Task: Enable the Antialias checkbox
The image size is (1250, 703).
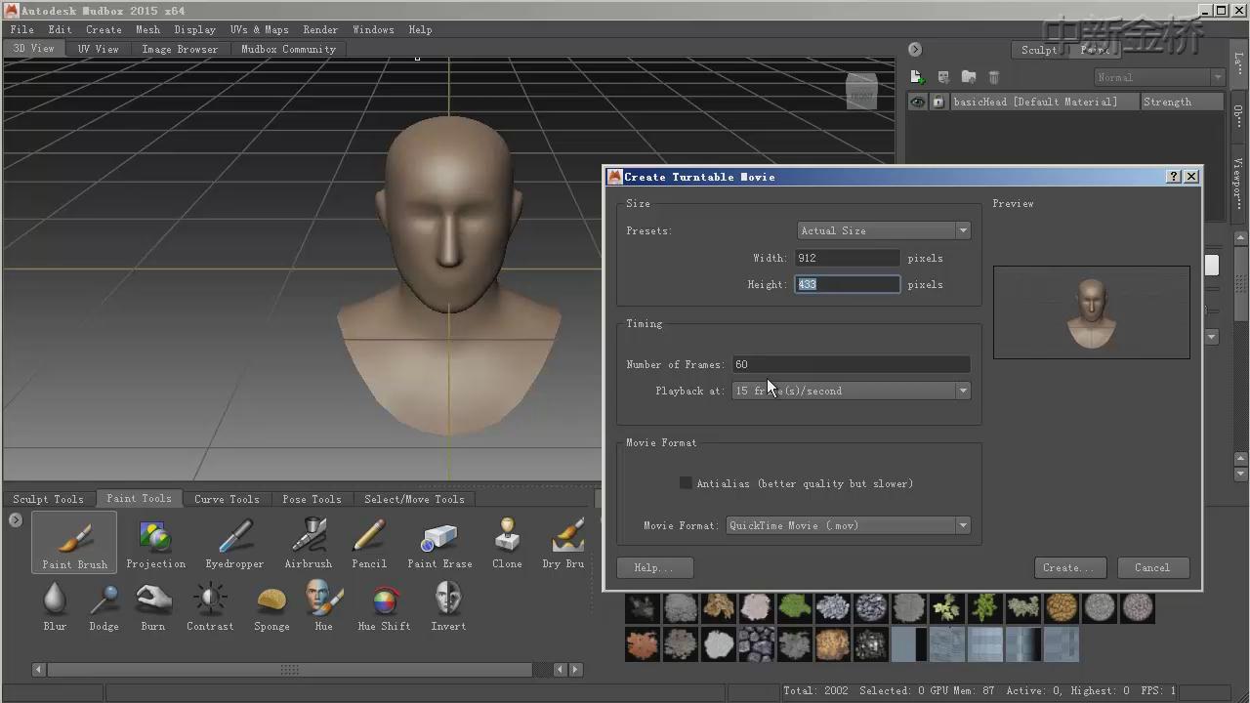Action: click(x=686, y=483)
